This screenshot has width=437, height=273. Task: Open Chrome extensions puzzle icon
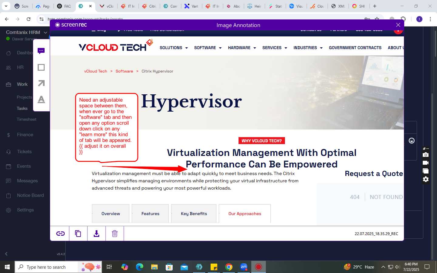[x=403, y=19]
